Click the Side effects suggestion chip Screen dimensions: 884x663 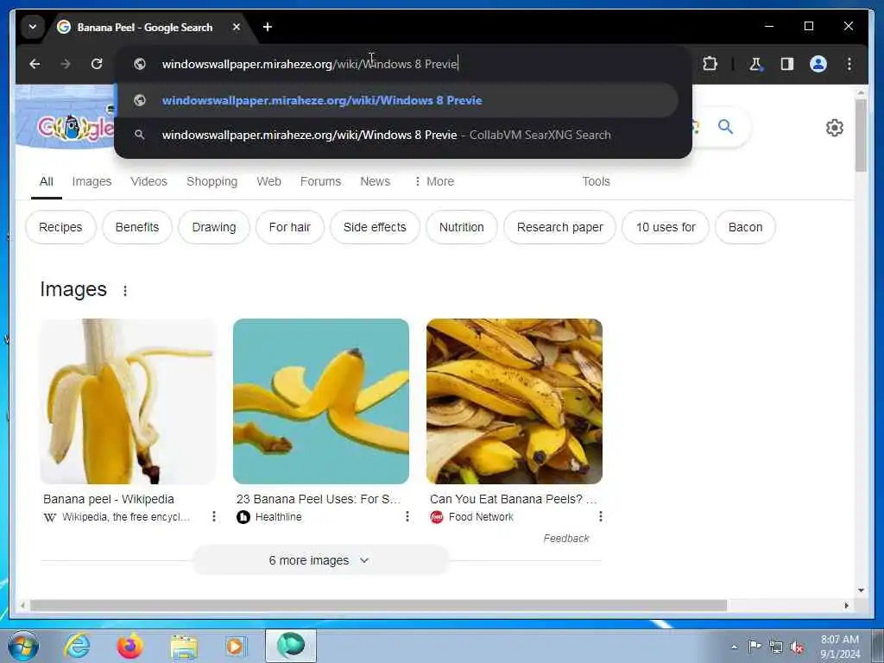tap(375, 227)
